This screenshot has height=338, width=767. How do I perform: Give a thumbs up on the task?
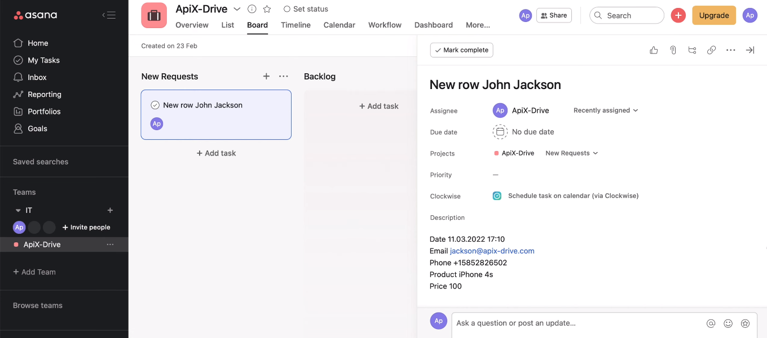(x=654, y=50)
